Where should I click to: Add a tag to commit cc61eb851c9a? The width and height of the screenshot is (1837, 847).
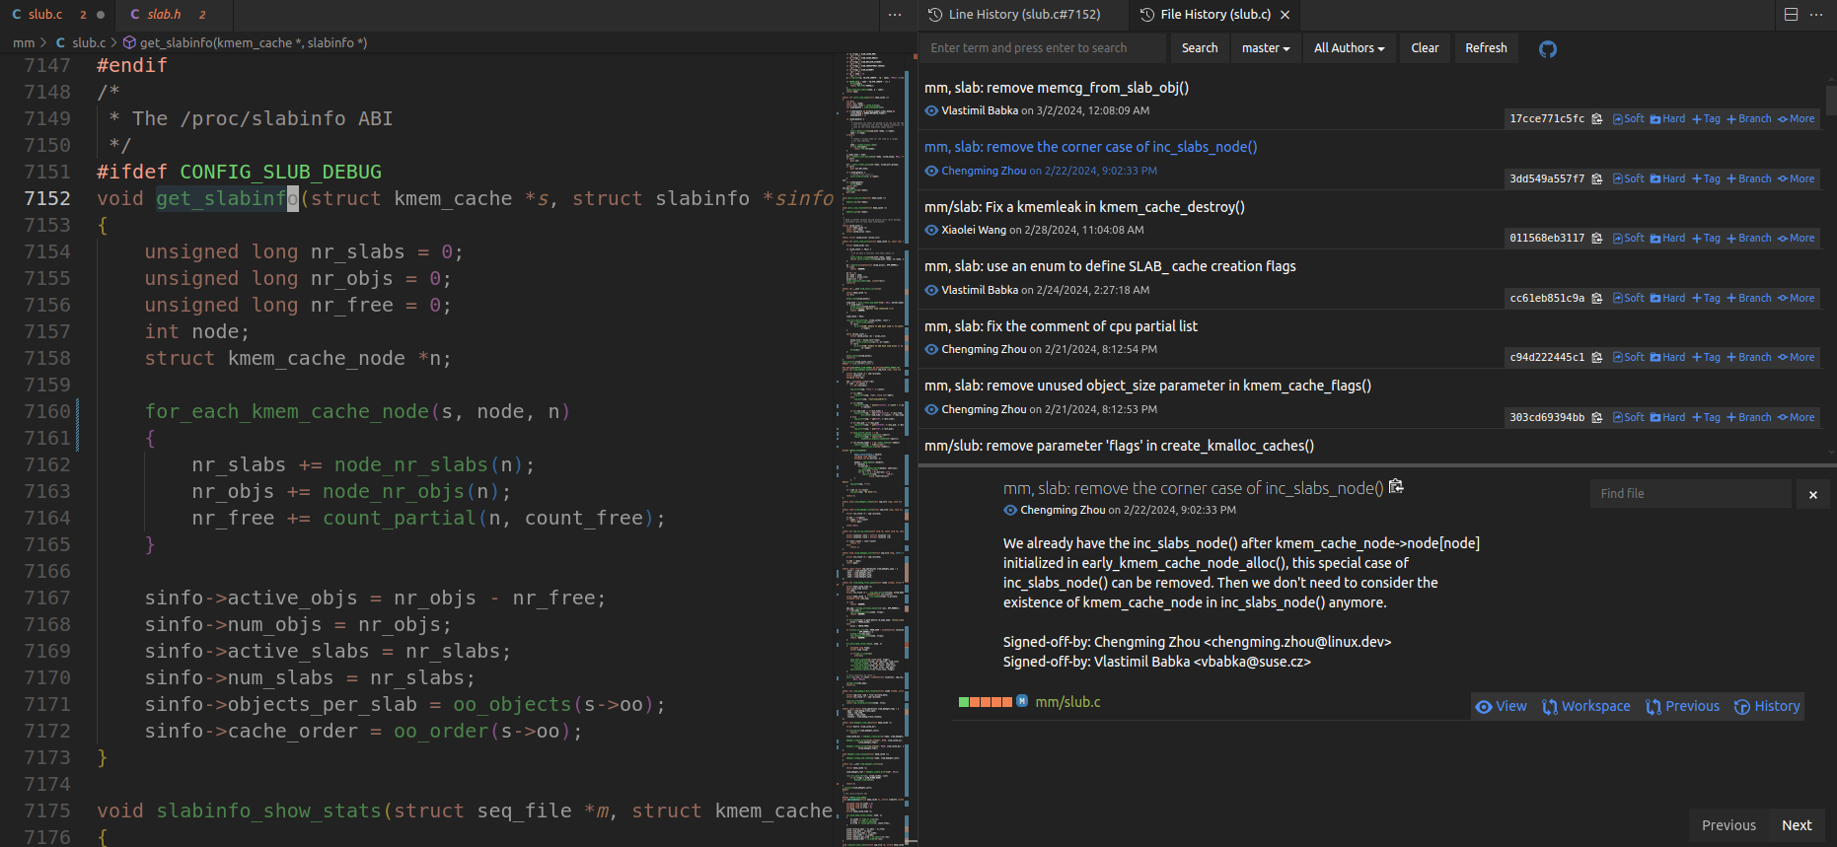[x=1706, y=299]
